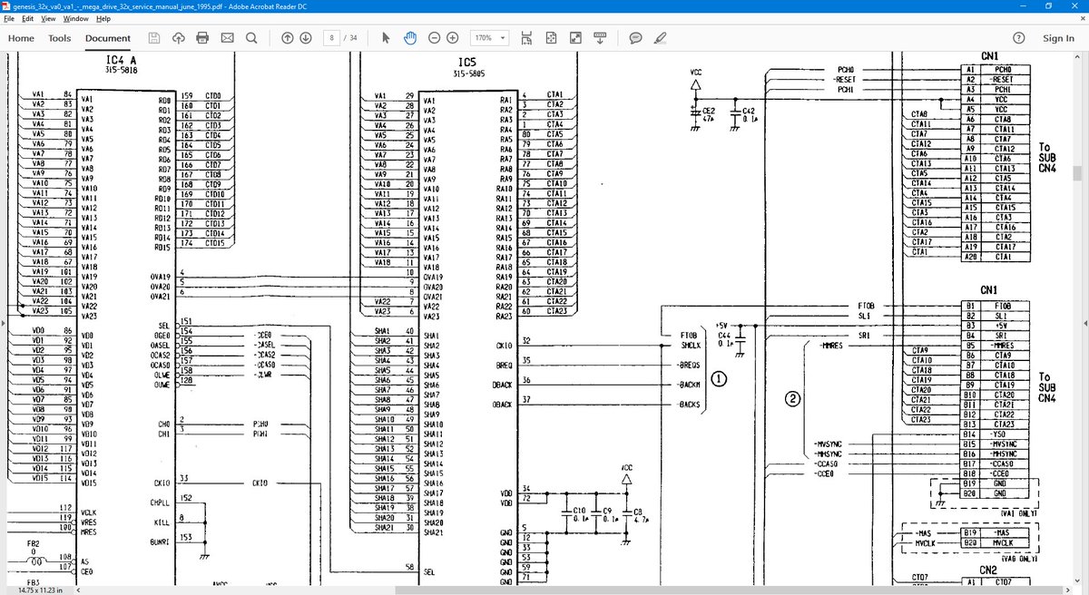Viewport: 1089px width, 595px height.
Task: Choose the selection arrow tool
Action: coord(386,38)
